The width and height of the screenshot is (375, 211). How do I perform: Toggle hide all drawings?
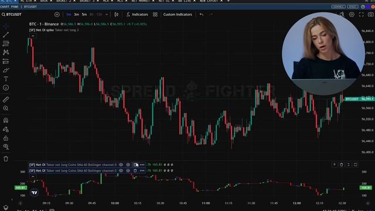click(x=6, y=147)
